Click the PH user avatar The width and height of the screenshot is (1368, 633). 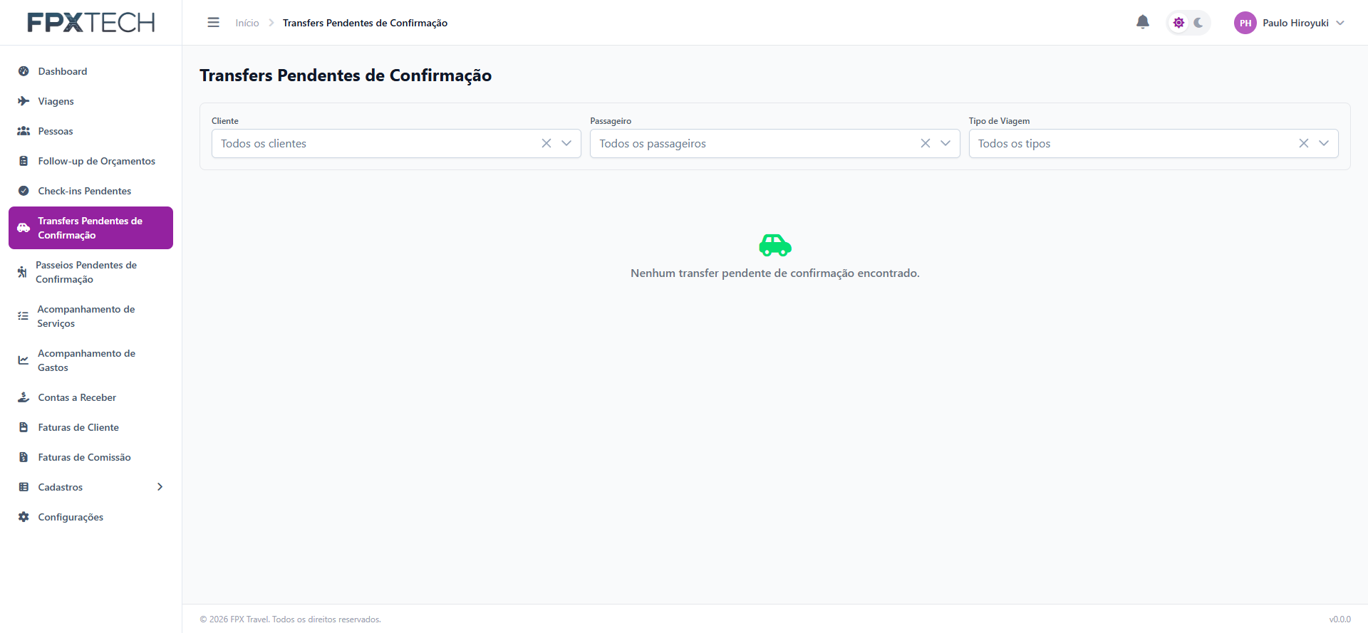pos(1245,23)
